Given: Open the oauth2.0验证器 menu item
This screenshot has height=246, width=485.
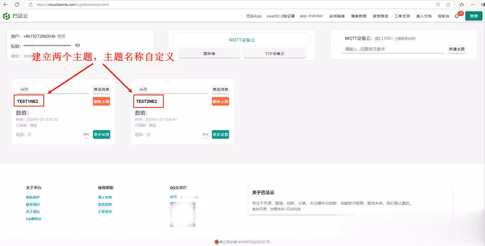Looking at the screenshot, I should pos(281,16).
